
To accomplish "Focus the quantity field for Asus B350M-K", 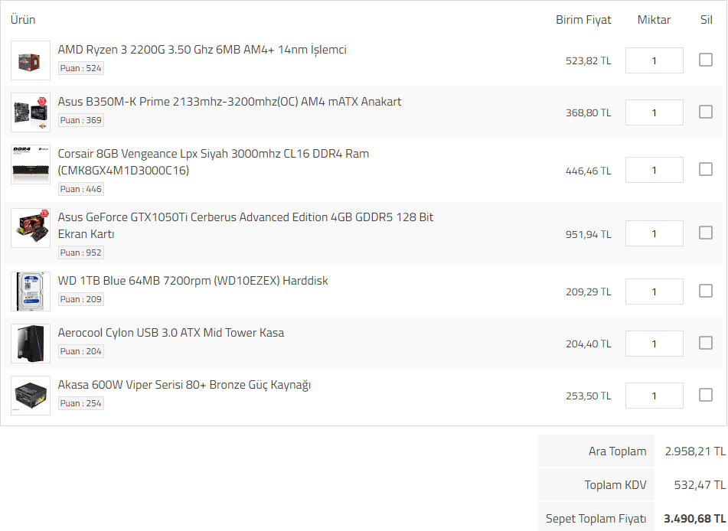I will coord(655,112).
